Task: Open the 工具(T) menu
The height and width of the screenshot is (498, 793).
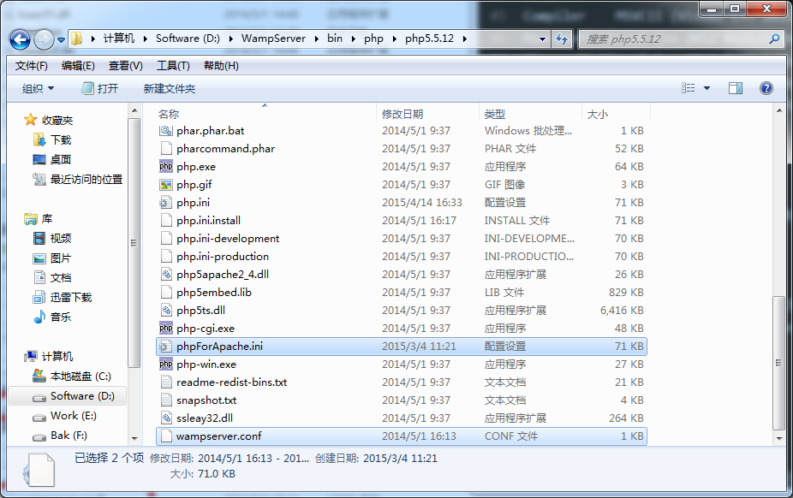Action: pyautogui.click(x=173, y=66)
